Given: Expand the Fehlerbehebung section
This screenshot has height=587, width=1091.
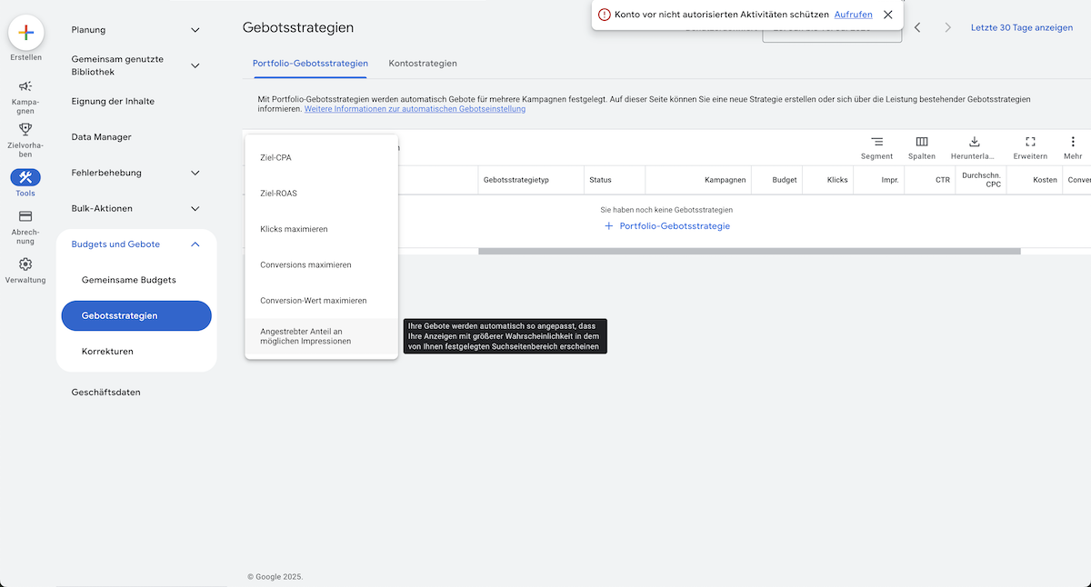Looking at the screenshot, I should click(195, 173).
